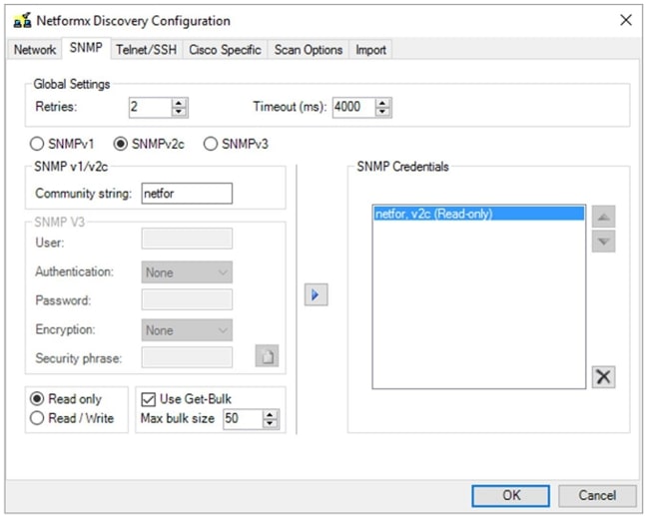Decrease Max bulk size value
The width and height of the screenshot is (649, 519).
(x=271, y=423)
